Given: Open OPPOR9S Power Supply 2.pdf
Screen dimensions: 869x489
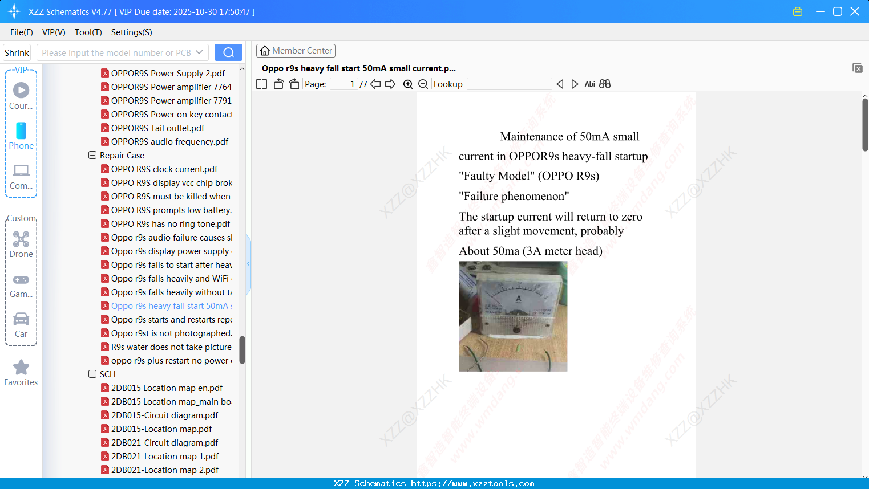Looking at the screenshot, I should click(x=168, y=73).
